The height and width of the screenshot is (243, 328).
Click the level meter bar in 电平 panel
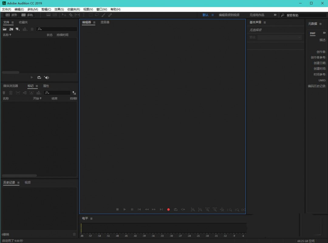click(x=163, y=228)
